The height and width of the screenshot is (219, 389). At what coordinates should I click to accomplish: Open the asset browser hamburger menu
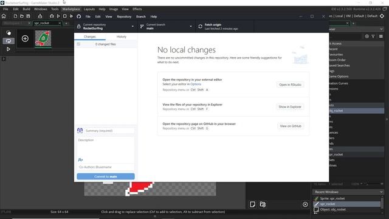[381, 36]
